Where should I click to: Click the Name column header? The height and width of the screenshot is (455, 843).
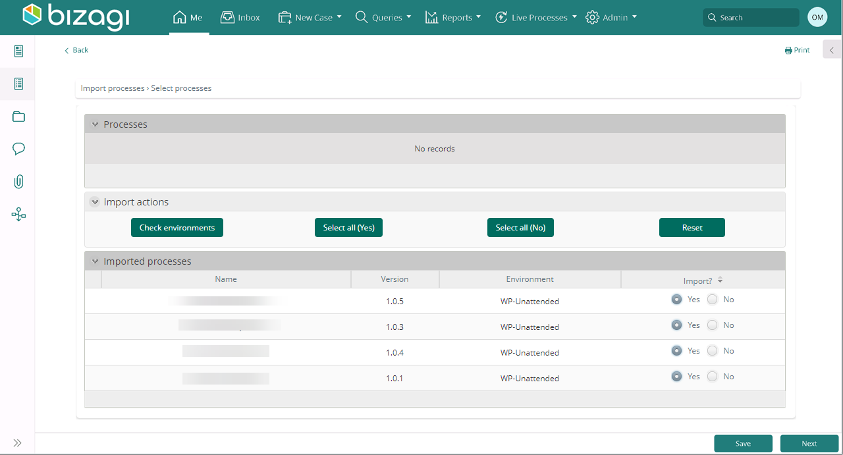click(226, 279)
